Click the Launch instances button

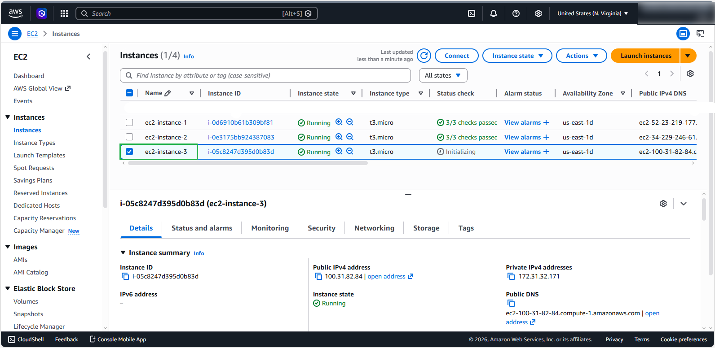pyautogui.click(x=646, y=56)
